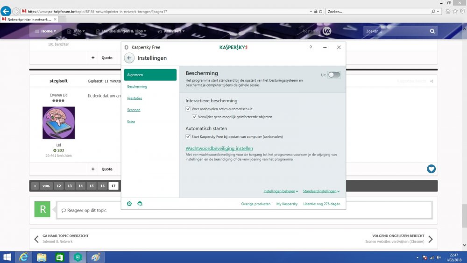Open network status tray icon
467x263 pixels.
point(432,258)
